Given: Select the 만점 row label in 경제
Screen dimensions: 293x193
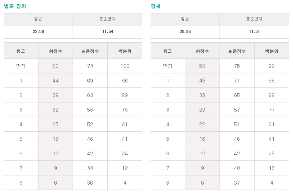Looking at the screenshot, I should (168, 66).
